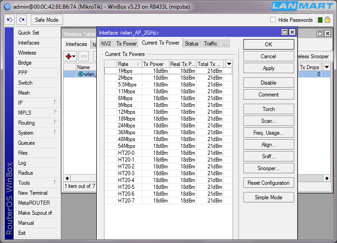The height and width of the screenshot is (243, 337).
Task: Click the redo arrow icon in toolbar
Action: (21, 20)
